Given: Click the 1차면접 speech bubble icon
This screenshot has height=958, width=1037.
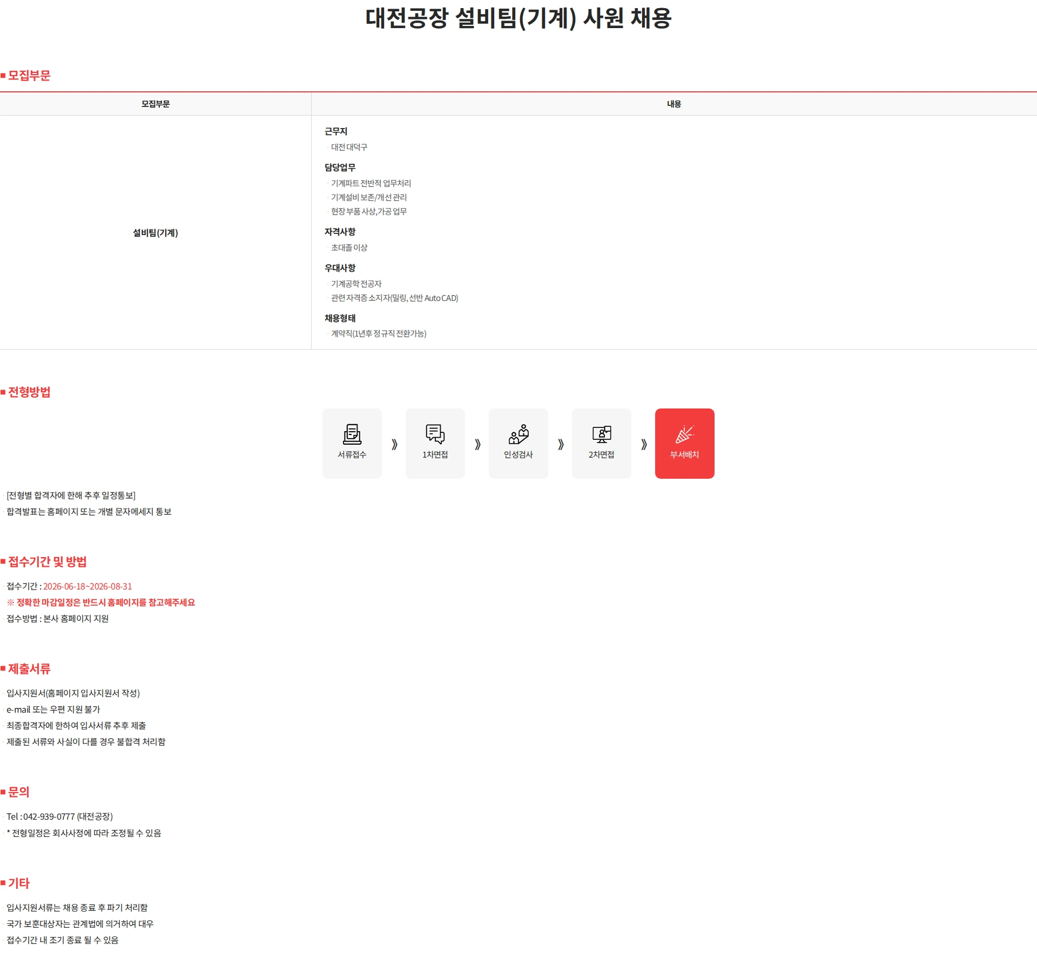Looking at the screenshot, I should pyautogui.click(x=435, y=434).
